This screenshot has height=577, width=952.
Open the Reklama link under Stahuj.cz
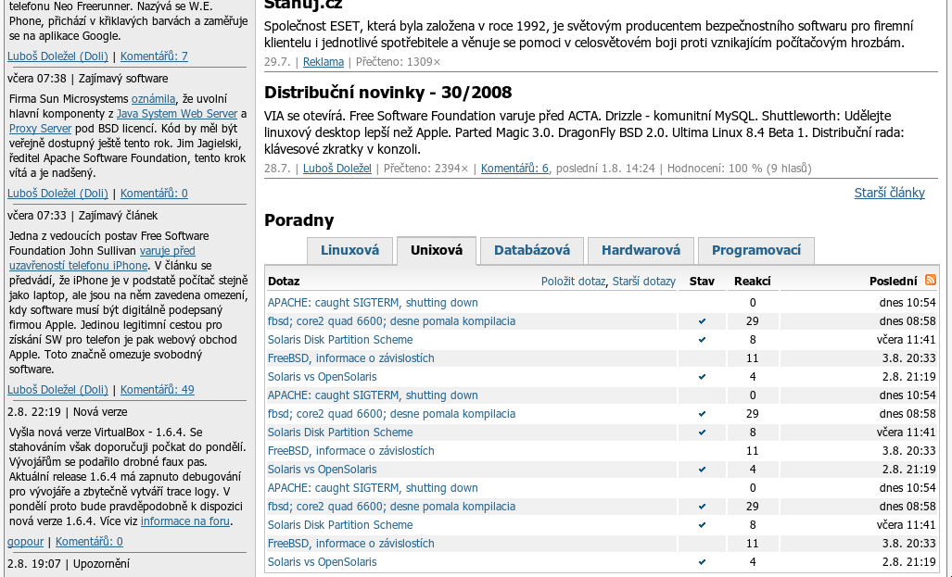point(323,62)
